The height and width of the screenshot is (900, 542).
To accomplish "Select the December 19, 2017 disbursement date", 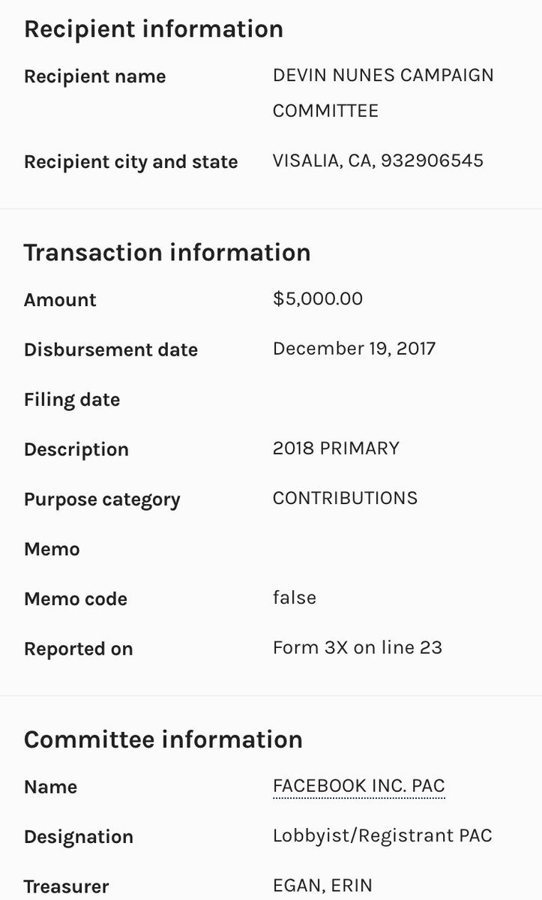I will 354,349.
